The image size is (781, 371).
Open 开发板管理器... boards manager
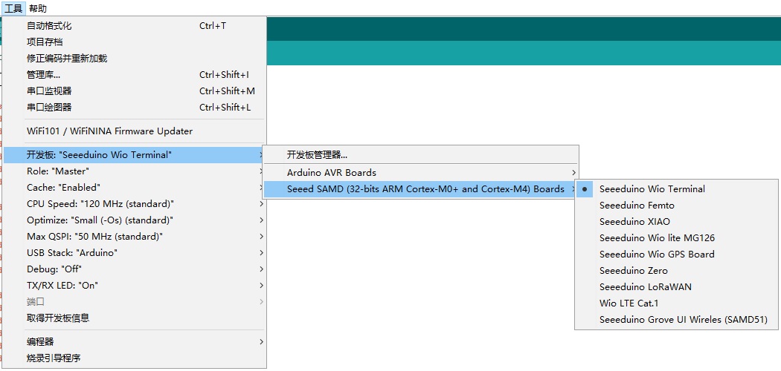(420, 155)
